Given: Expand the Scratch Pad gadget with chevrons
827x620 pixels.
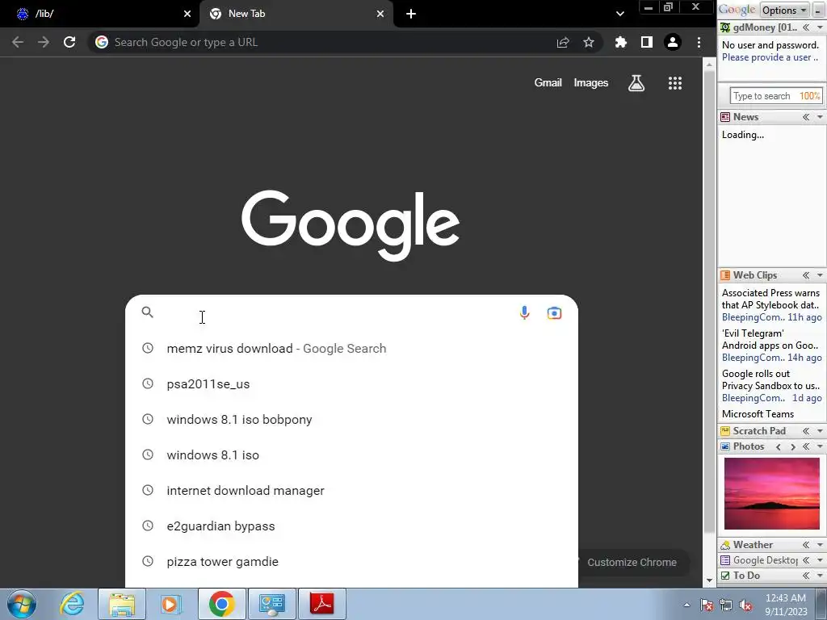Looking at the screenshot, I should coord(806,431).
